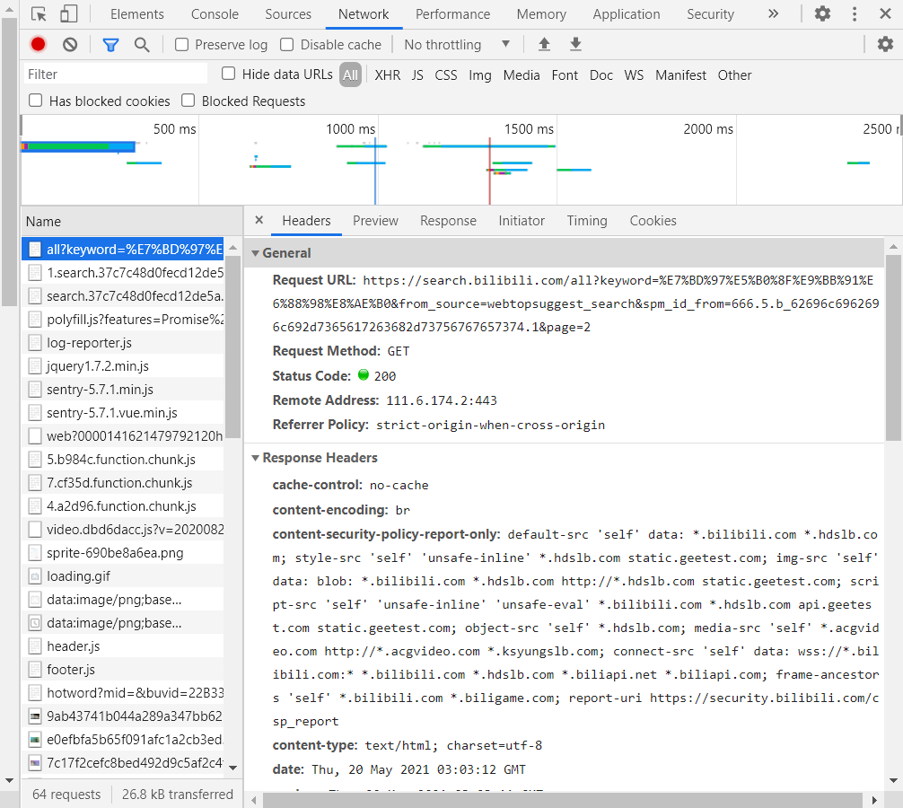Filter requests by Font
Image resolution: width=903 pixels, height=808 pixels.
click(x=565, y=75)
